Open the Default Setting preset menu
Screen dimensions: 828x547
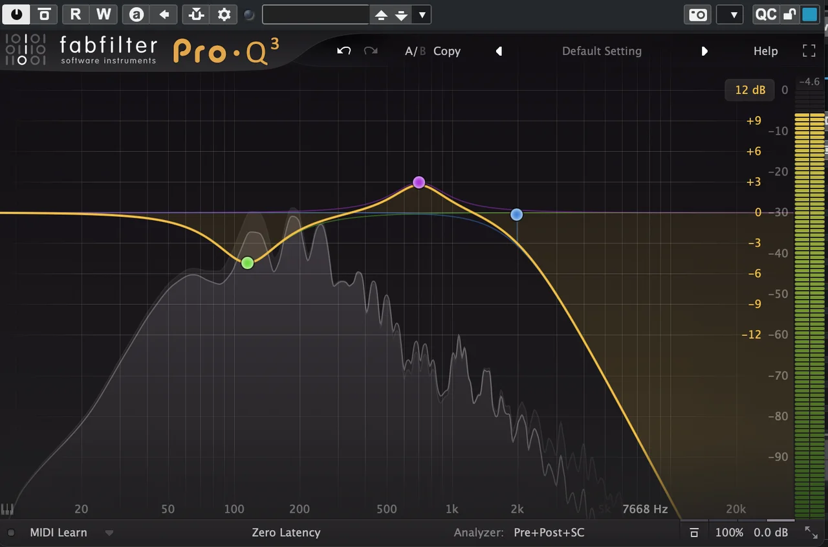(602, 51)
